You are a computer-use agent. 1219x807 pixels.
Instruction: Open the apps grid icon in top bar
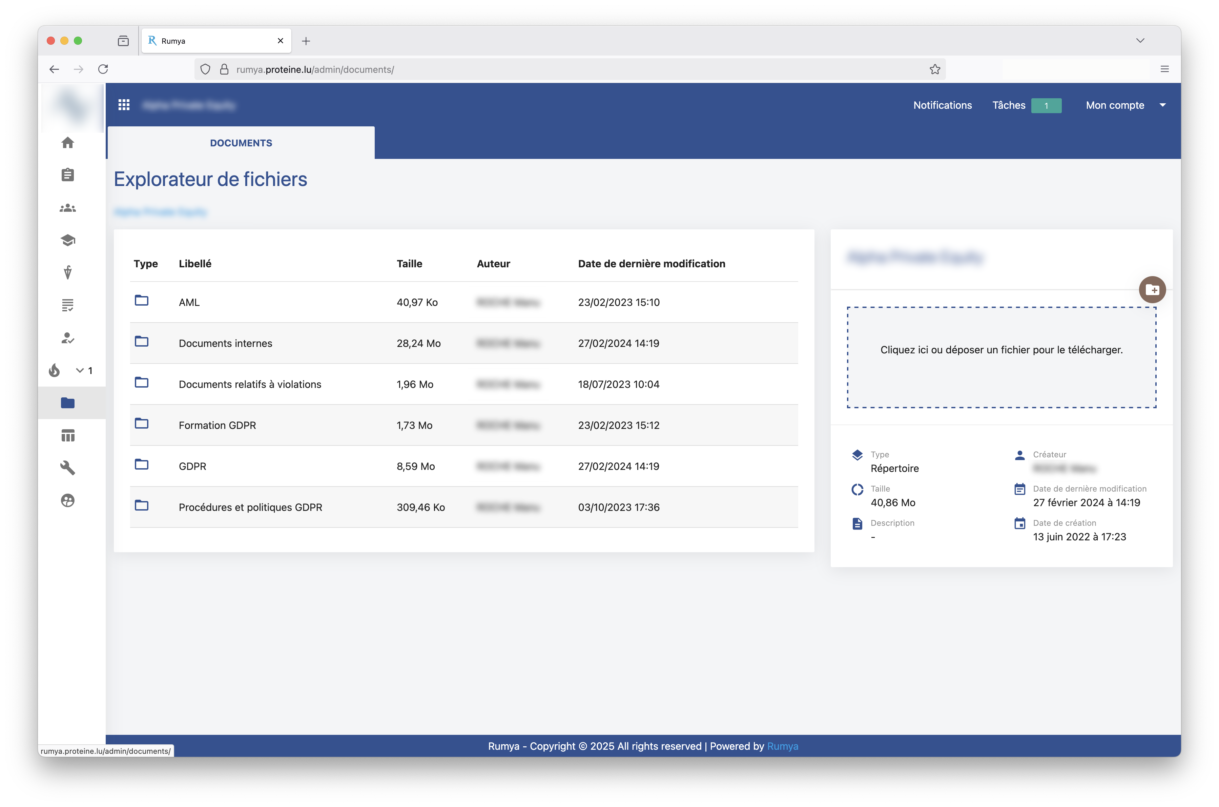coord(124,104)
